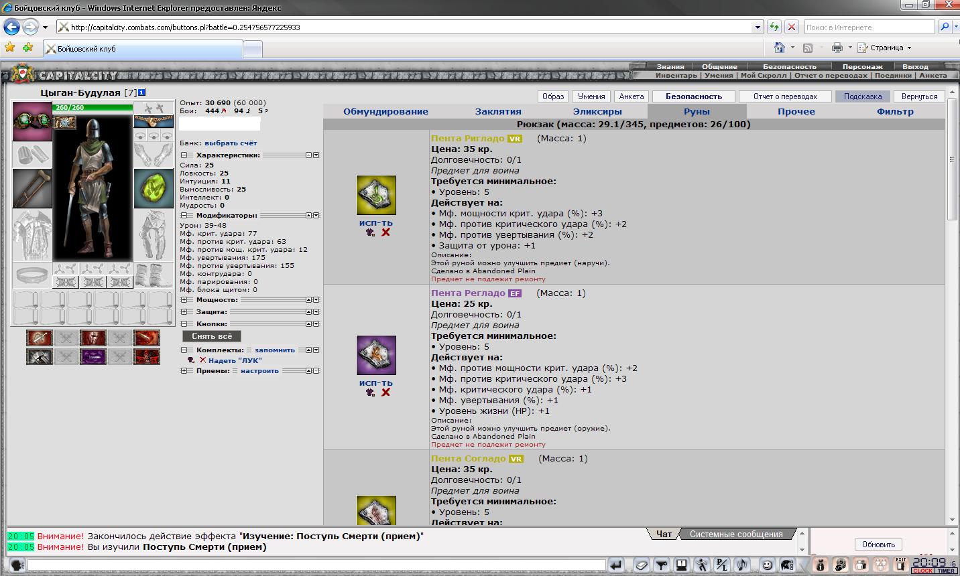Click the purple Пента Регладо rune icon

(x=376, y=355)
